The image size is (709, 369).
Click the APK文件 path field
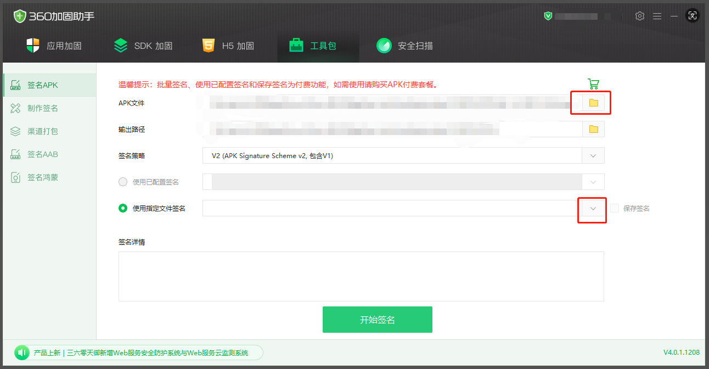click(392, 103)
